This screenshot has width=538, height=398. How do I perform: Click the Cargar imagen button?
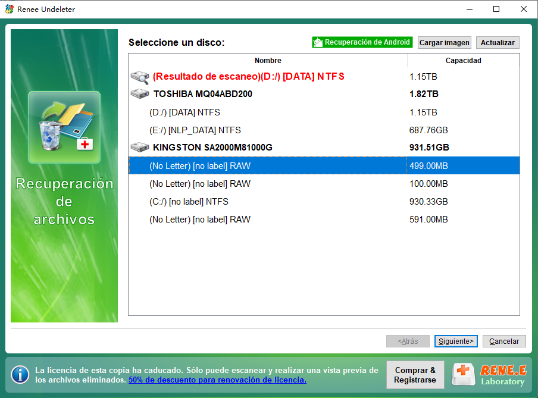click(x=445, y=43)
